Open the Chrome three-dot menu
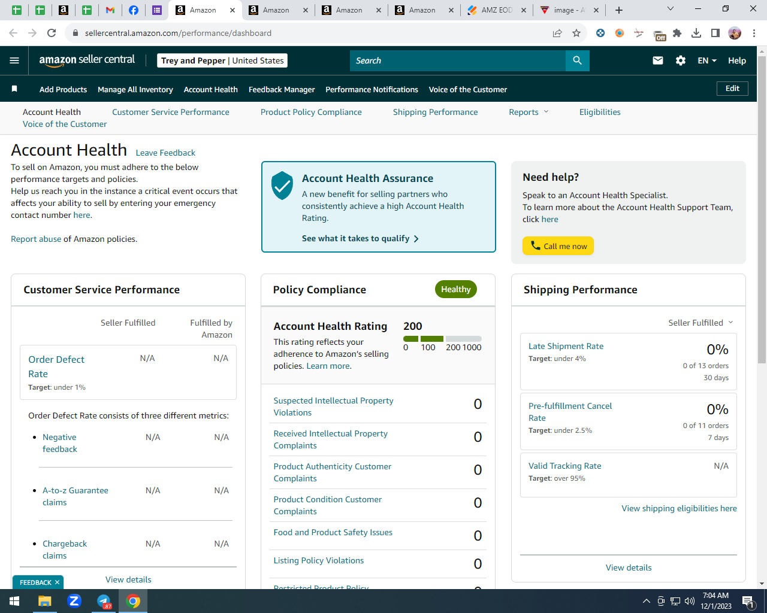 tap(754, 33)
